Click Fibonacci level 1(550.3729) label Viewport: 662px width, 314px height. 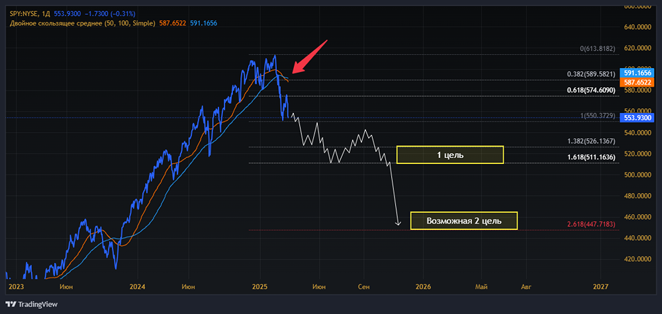pyautogui.click(x=597, y=116)
